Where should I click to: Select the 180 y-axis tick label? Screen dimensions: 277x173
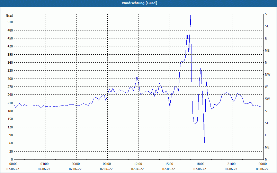[x=10, y=111]
